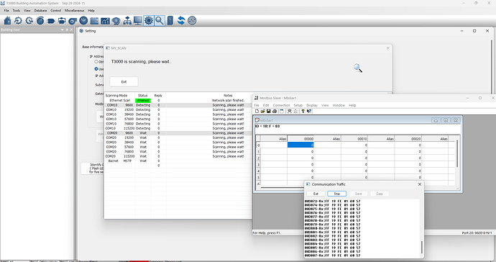
Task: Click the controller box toolbar icon
Action: coord(62,21)
